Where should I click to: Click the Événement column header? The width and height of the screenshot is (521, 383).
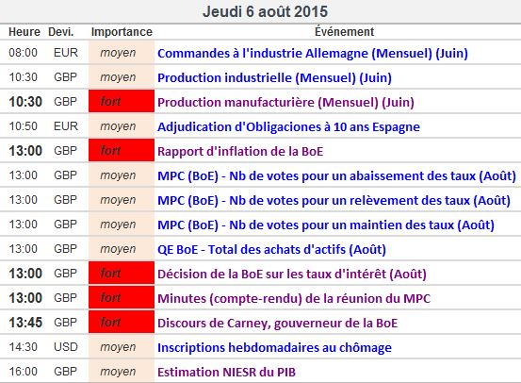click(x=344, y=32)
